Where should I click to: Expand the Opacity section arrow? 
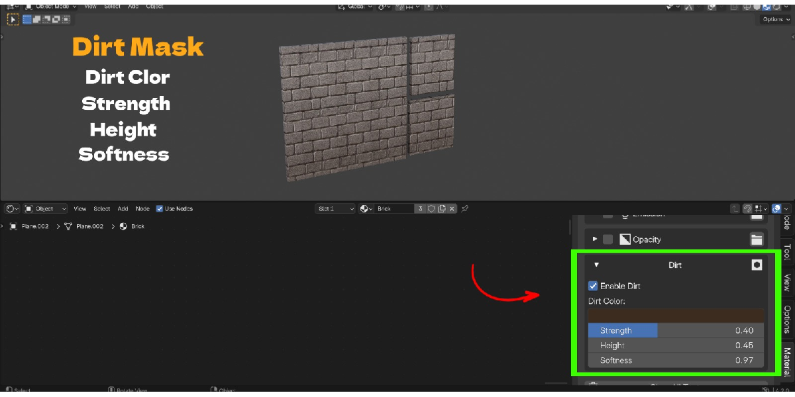pos(595,239)
